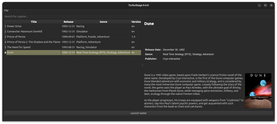Close the TurboStage window
This screenshot has width=277, height=124.
271,5
